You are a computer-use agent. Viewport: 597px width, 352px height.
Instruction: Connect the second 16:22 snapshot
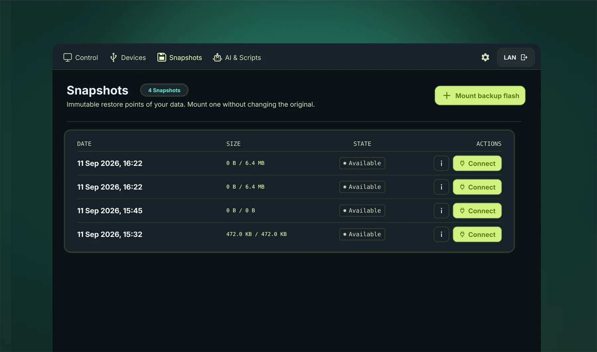click(x=477, y=187)
